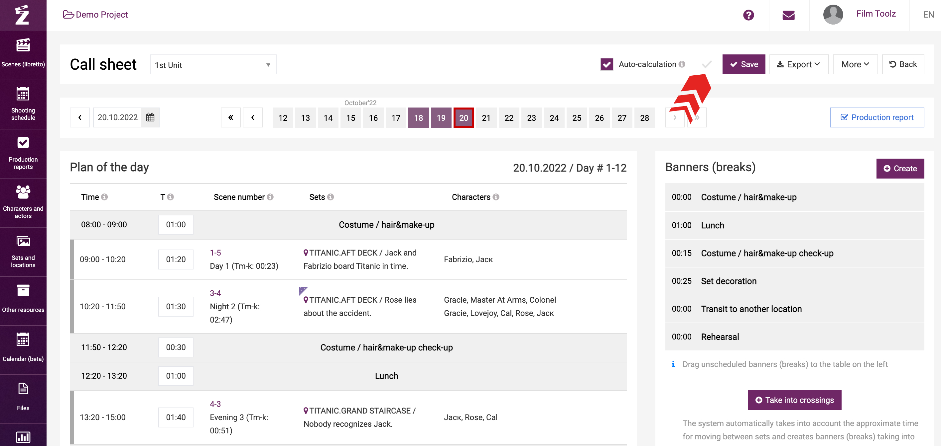Select the Transit to another location banner
This screenshot has height=446, width=941.
[794, 309]
